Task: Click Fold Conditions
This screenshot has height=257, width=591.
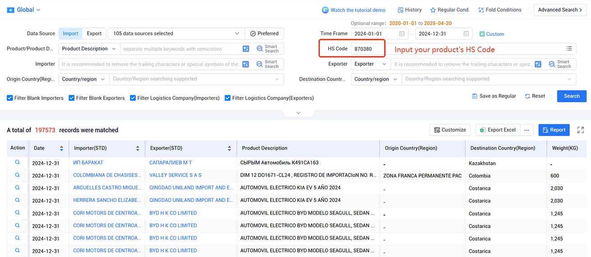Action: (x=500, y=10)
